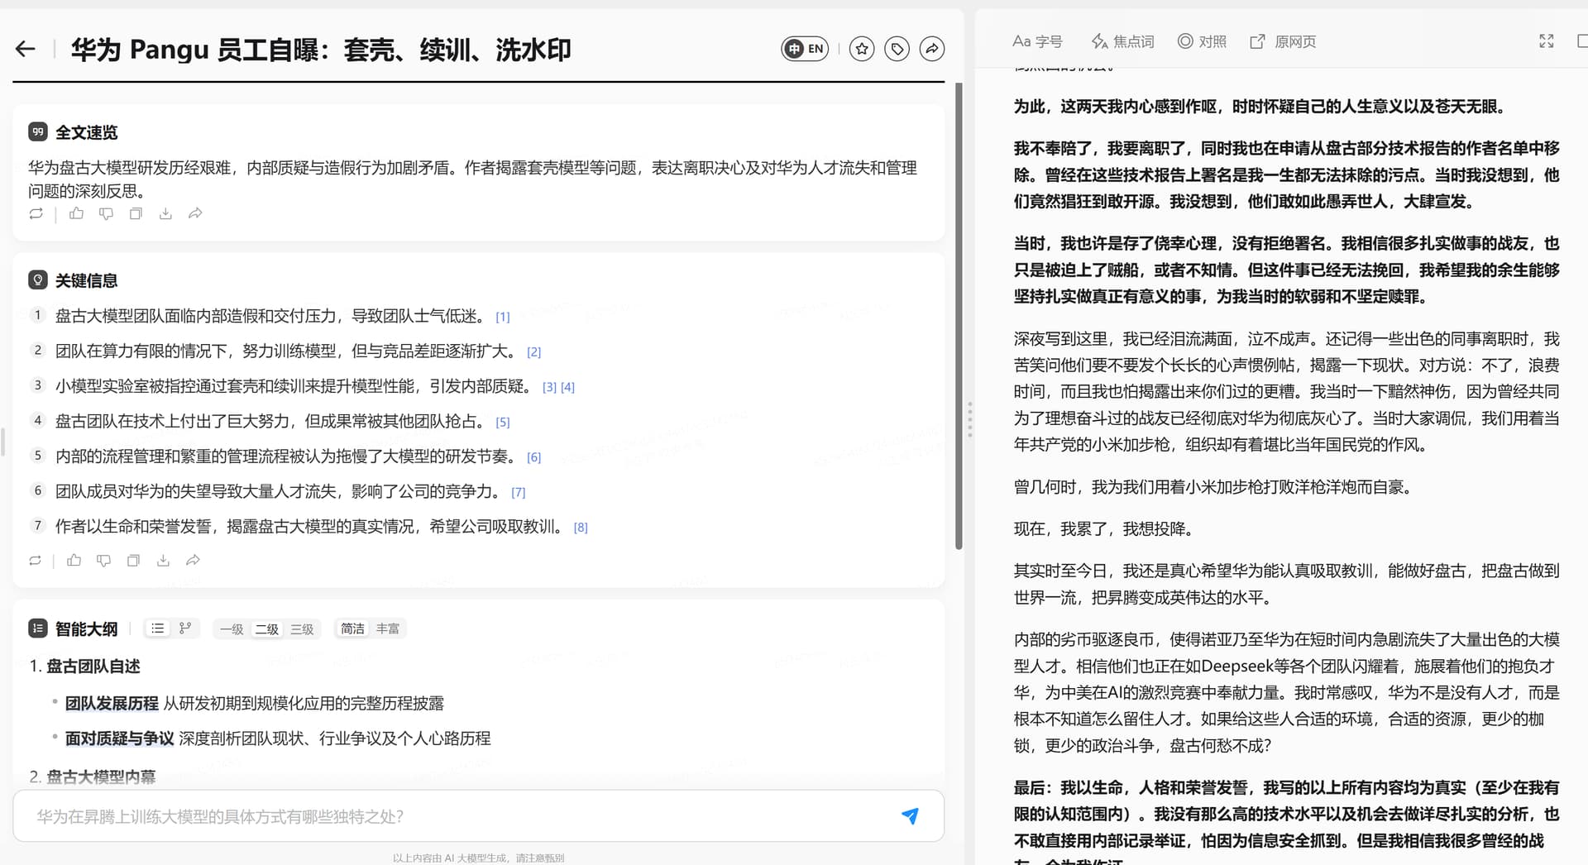The width and height of the screenshot is (1588, 865).
Task: Expand reader to fullscreen with corner arrows icon
Action: 1547,41
